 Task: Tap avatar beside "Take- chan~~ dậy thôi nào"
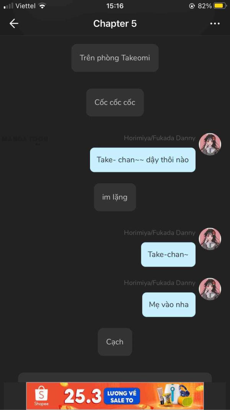coord(210,144)
